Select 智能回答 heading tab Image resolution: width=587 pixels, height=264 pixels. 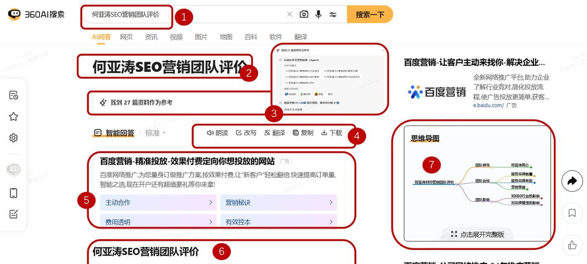(114, 133)
